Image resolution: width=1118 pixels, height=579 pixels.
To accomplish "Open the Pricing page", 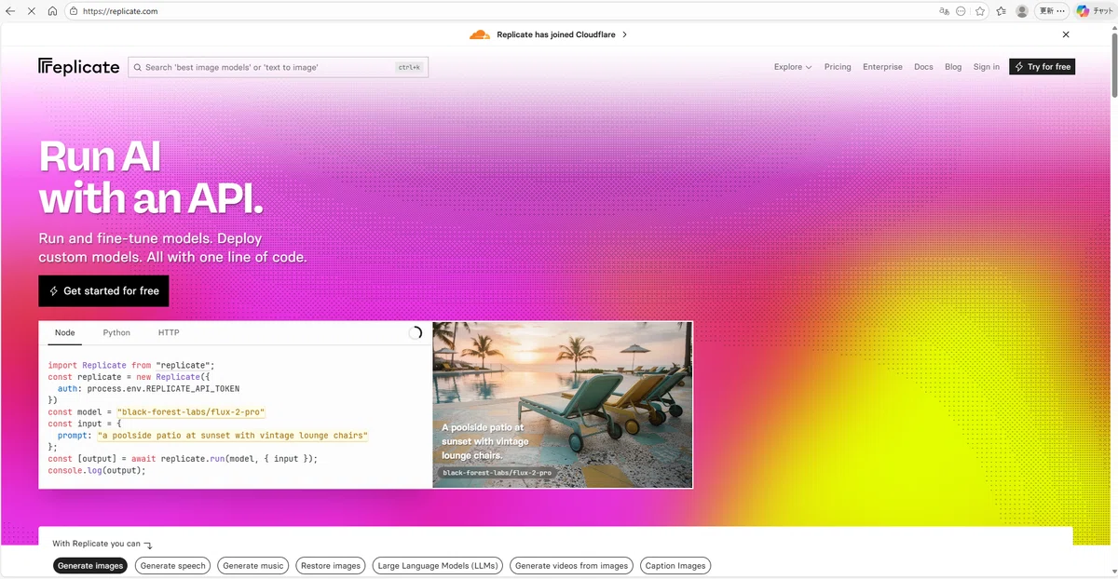I will point(838,67).
